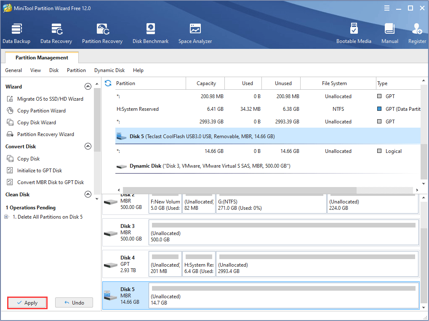Click the Partition Recovery Wizard icon
Screen dimensions: 429x321
10,134
